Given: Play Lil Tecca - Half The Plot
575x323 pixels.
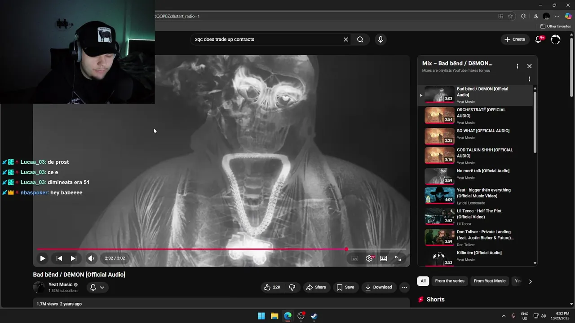Looking at the screenshot, I should point(475,217).
